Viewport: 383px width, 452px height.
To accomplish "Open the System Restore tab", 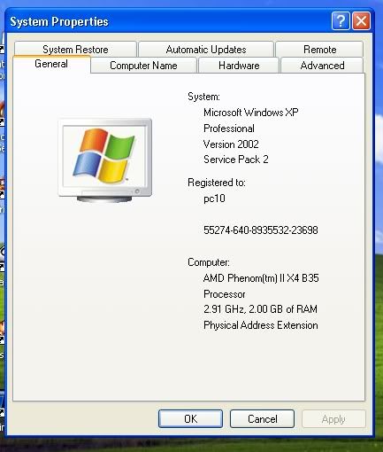I will pyautogui.click(x=75, y=50).
